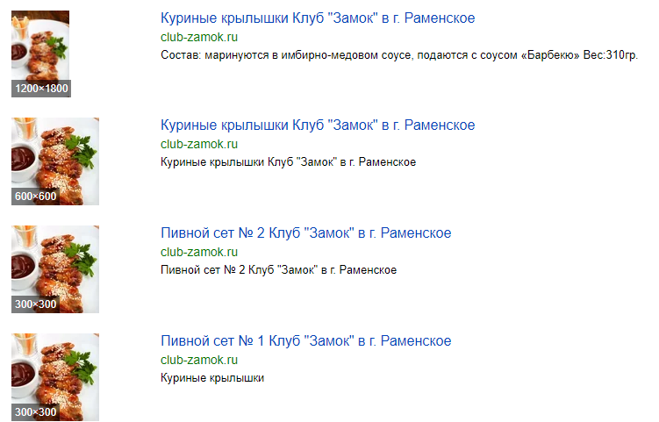Click club-zamok.ru under "Пивной сет № 1"

click(x=199, y=360)
